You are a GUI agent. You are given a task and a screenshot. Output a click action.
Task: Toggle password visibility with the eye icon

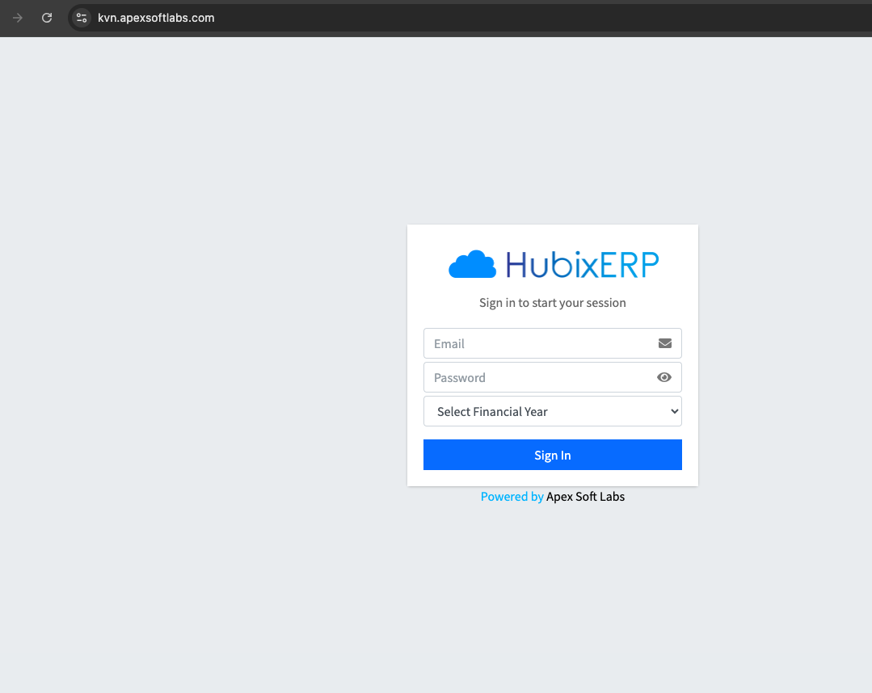664,377
